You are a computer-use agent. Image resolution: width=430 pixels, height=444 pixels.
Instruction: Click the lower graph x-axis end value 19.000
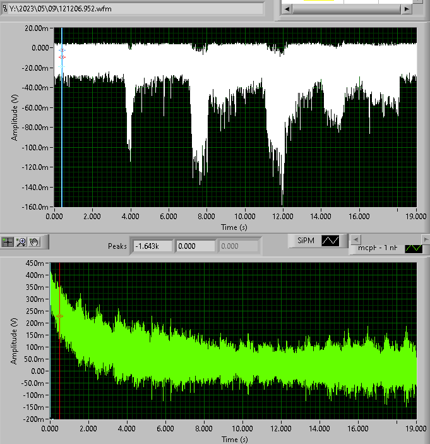pyautogui.click(x=415, y=428)
